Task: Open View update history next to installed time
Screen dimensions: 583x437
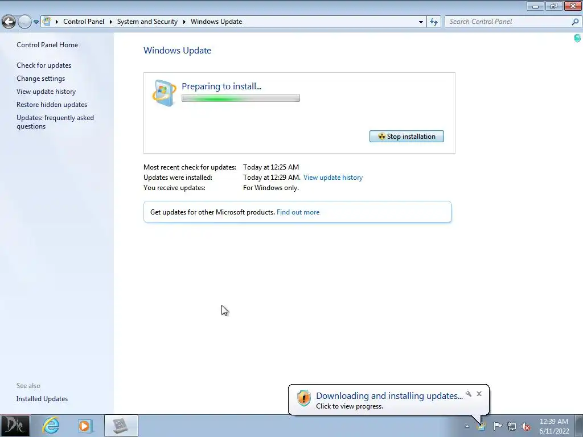Action: tap(332, 178)
